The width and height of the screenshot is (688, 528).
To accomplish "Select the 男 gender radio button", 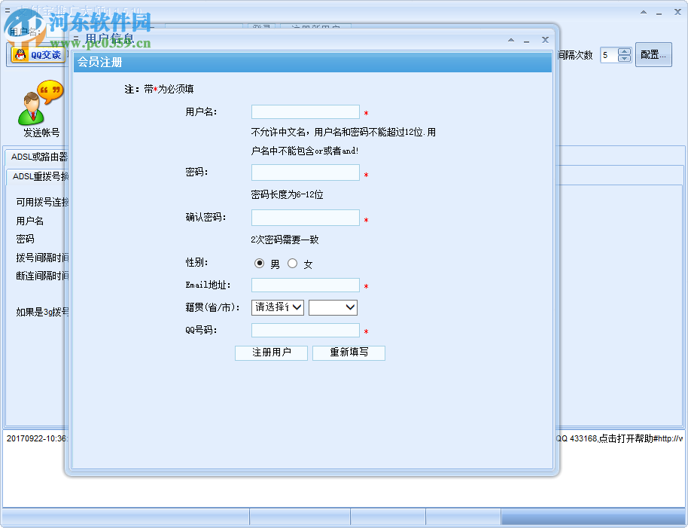I will click(259, 264).
